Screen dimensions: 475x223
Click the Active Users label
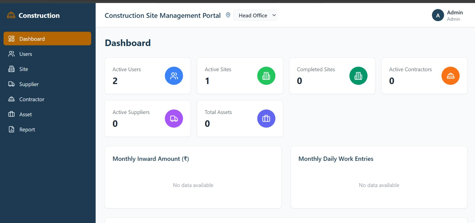pos(127,69)
